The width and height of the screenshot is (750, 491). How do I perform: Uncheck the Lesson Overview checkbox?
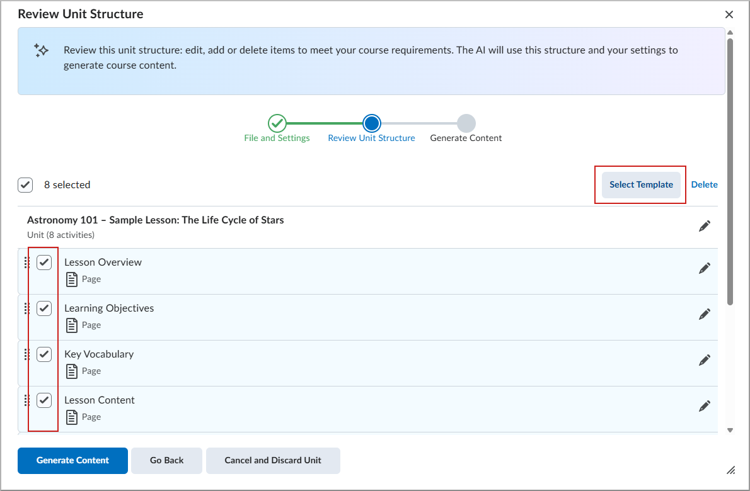pyautogui.click(x=44, y=262)
